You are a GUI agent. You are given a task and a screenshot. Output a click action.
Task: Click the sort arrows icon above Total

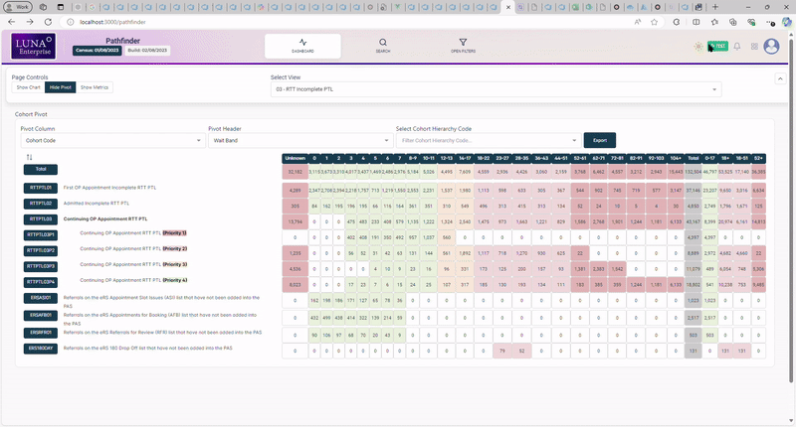29,157
